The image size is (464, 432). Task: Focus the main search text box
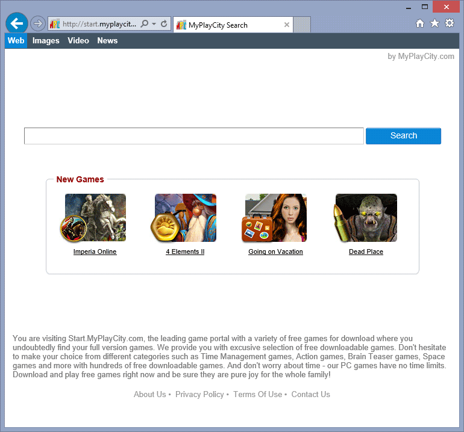[194, 136]
